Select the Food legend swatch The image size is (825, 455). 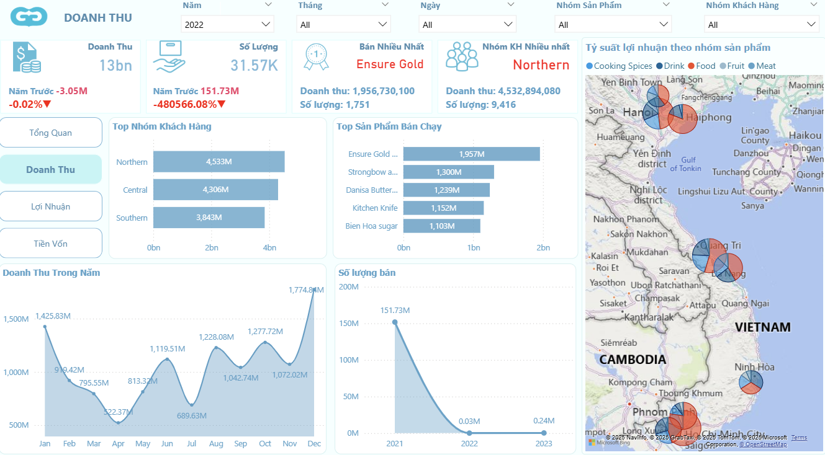(691, 66)
